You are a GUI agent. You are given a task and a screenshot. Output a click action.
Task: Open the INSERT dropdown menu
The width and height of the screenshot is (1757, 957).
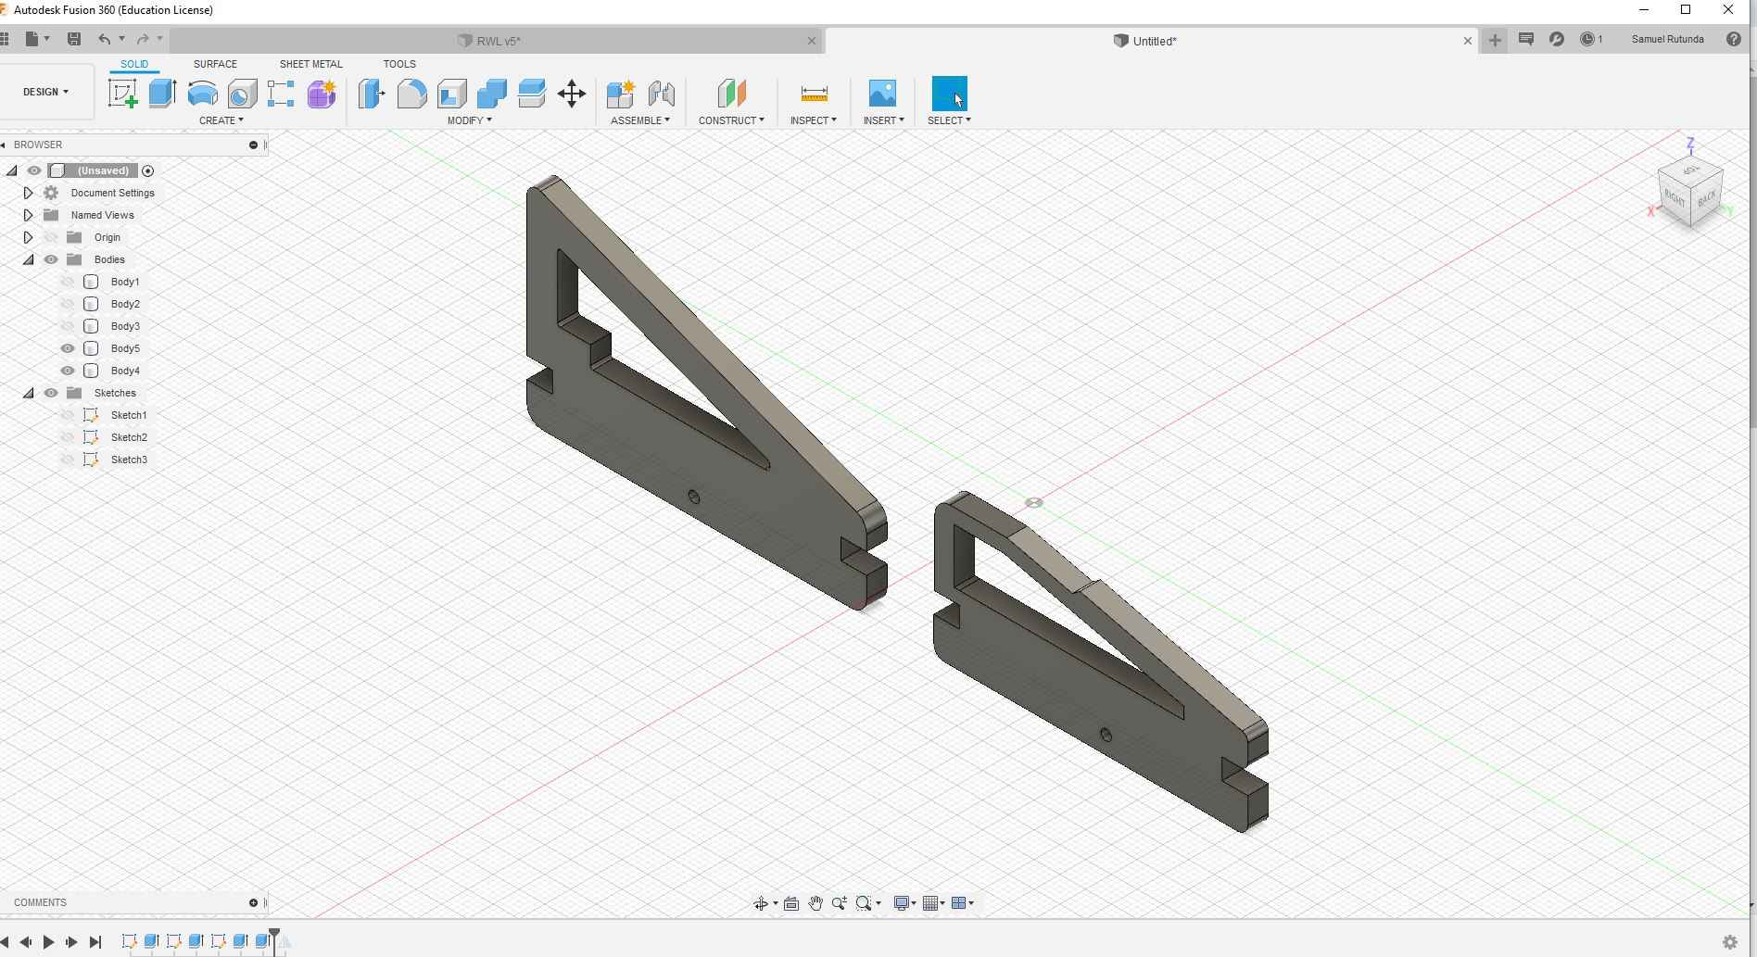(883, 120)
